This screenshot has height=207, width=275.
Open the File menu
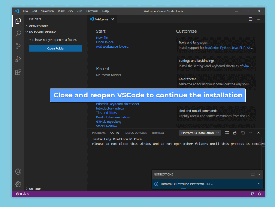click(25, 11)
